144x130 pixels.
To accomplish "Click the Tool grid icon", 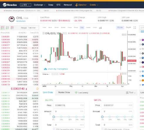I will [x=127, y=93].
